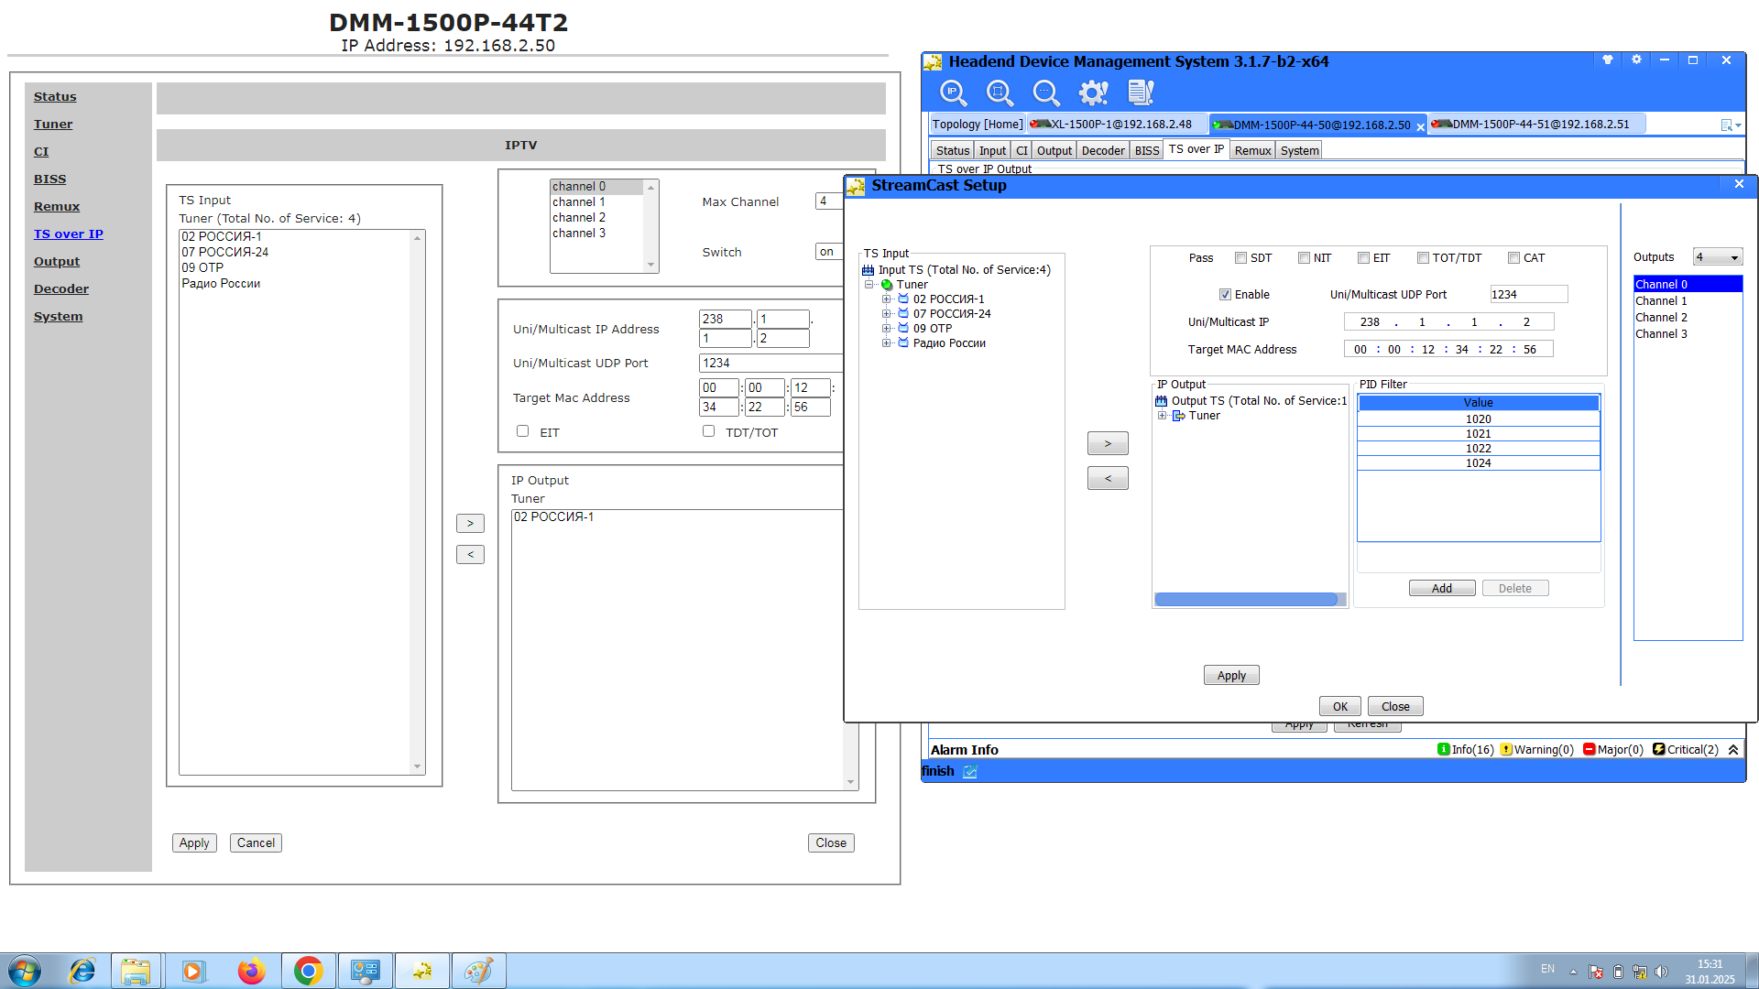Expand the 02 РОССИЯ-1 tree node
This screenshot has height=989, width=1759.
point(886,299)
